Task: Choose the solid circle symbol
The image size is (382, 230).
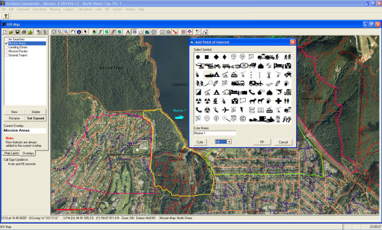Action: pyautogui.click(x=198, y=57)
